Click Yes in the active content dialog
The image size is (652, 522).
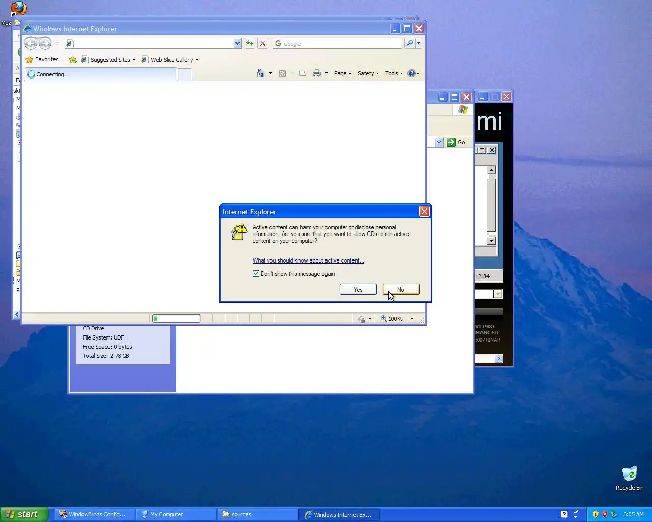point(358,290)
